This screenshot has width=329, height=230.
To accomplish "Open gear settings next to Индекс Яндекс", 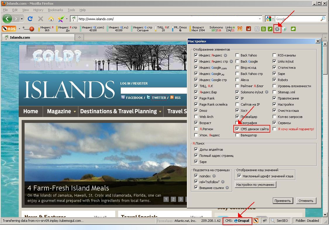I will click(225, 55).
